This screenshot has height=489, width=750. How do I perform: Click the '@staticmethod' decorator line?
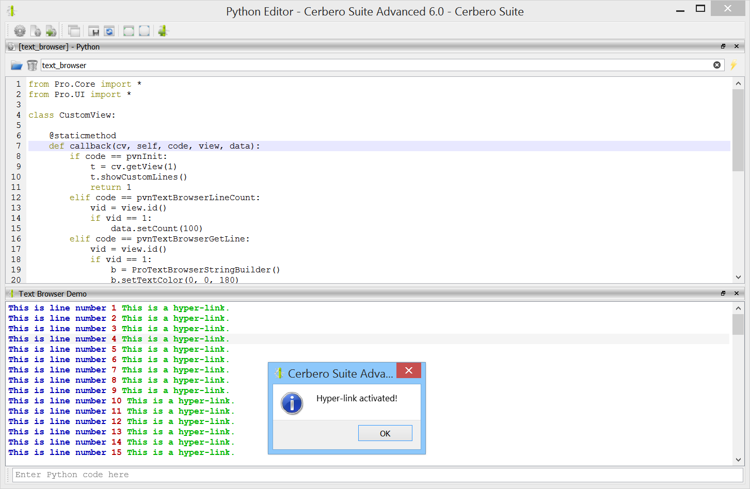pyautogui.click(x=83, y=136)
